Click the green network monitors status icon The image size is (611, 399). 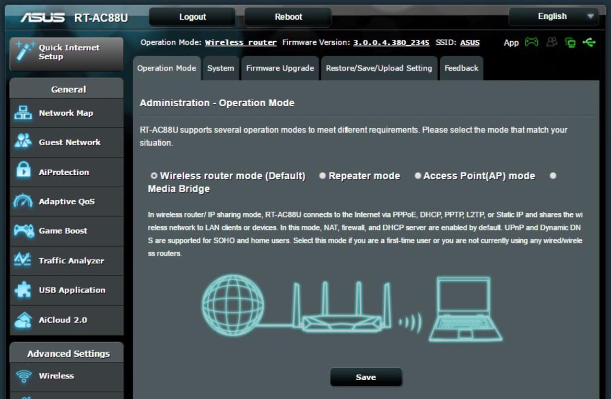570,42
